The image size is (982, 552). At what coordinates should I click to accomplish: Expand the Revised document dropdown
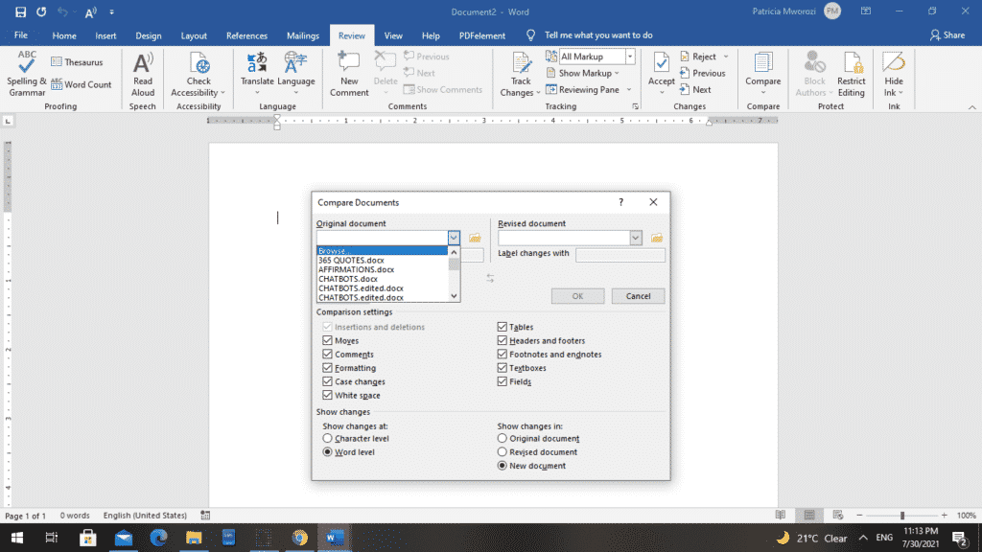636,238
